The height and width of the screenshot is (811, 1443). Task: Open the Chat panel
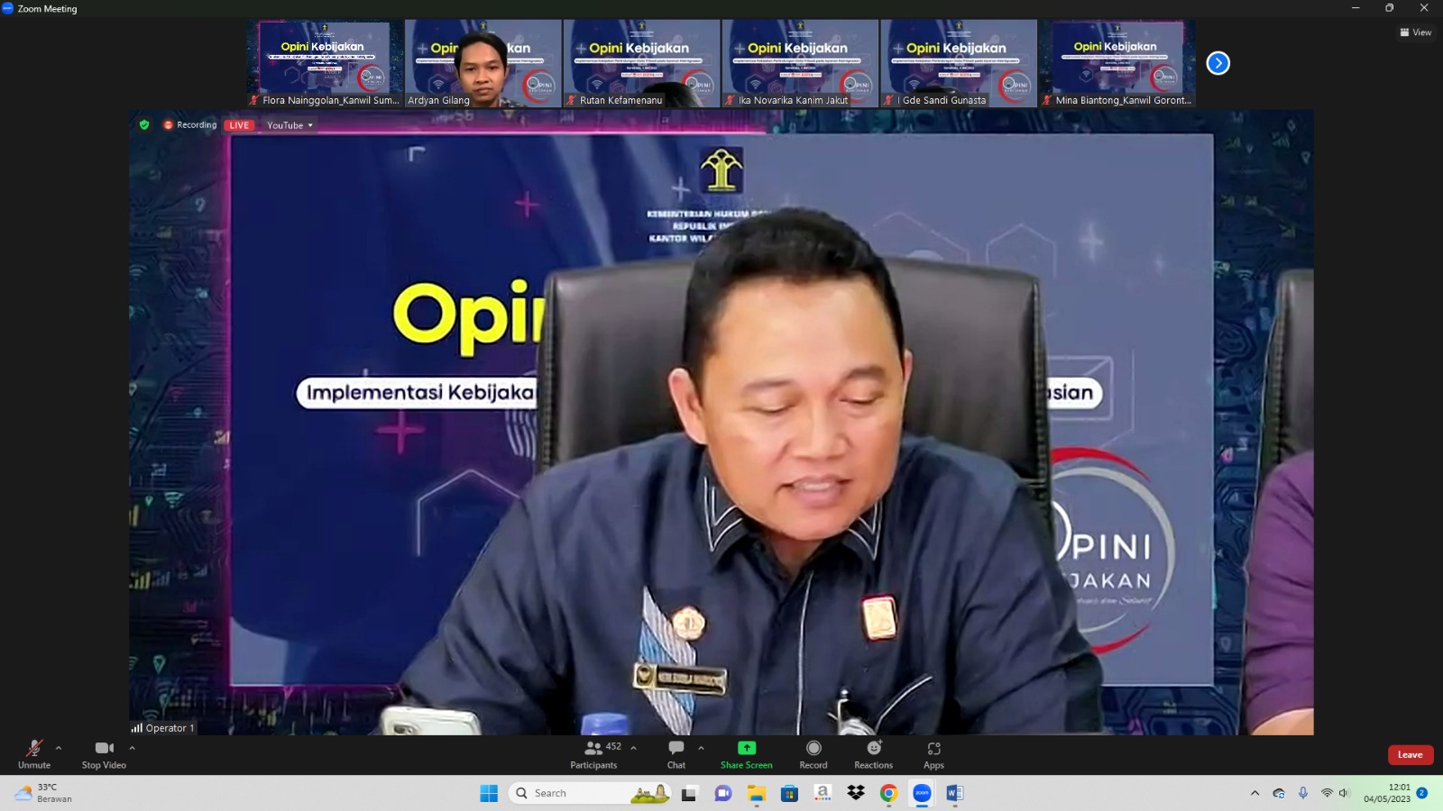tap(676, 753)
